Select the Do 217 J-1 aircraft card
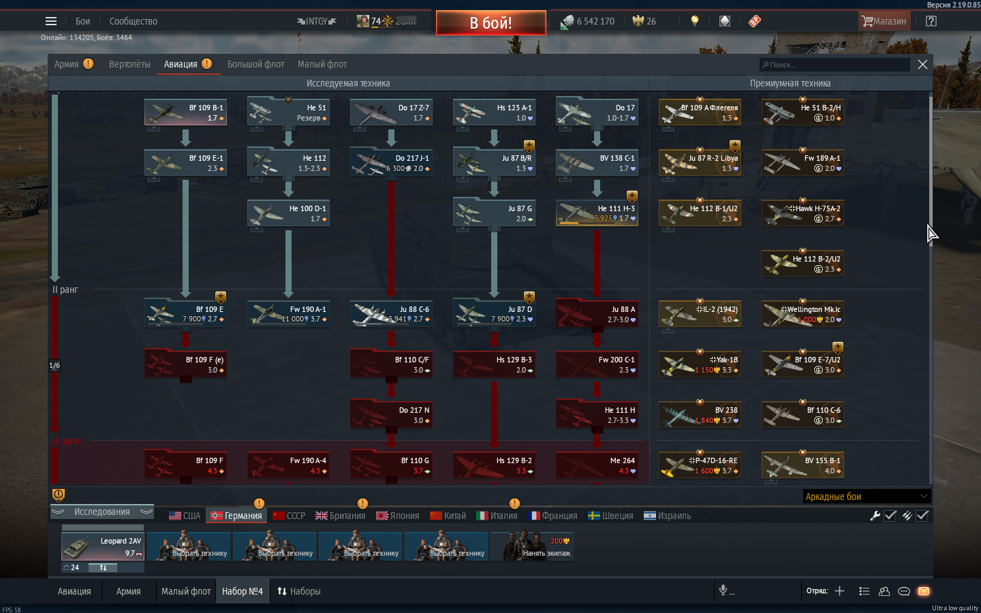Image resolution: width=981 pixels, height=613 pixels. [391, 163]
